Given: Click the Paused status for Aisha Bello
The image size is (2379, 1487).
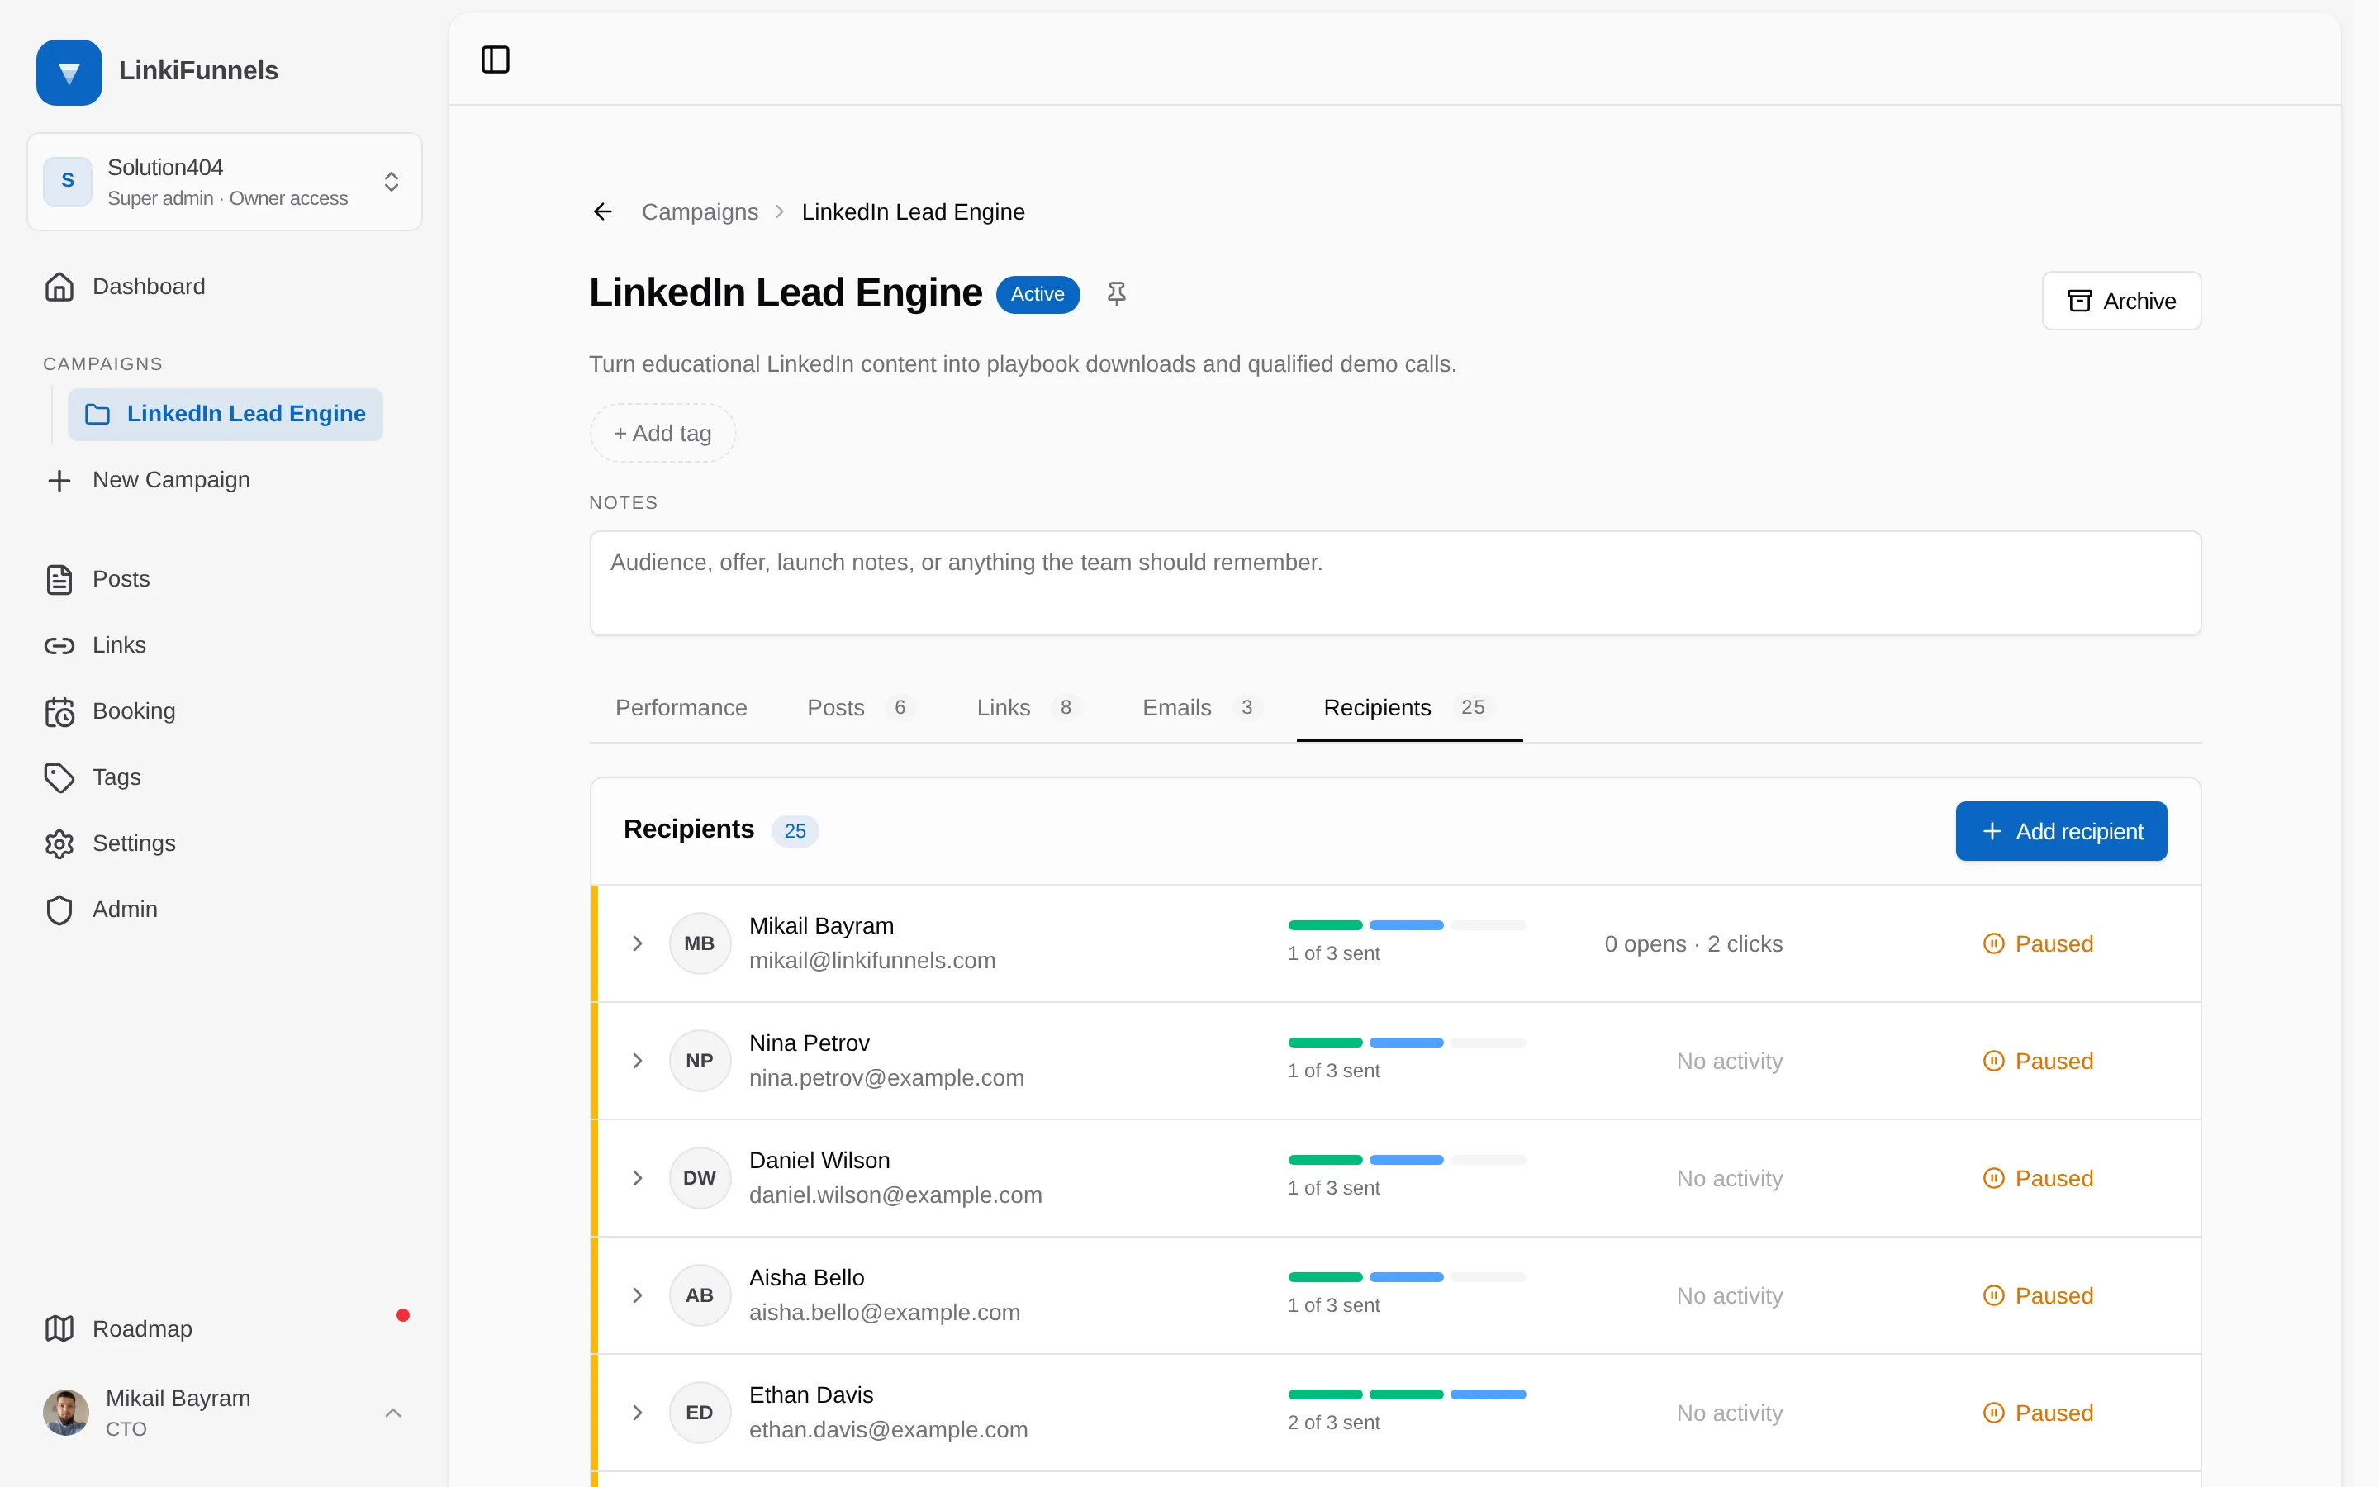Looking at the screenshot, I should [x=2038, y=1295].
